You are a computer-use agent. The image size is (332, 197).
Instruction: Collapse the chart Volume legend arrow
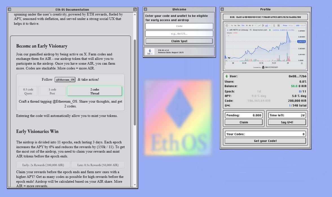pyautogui.click(x=228, y=35)
